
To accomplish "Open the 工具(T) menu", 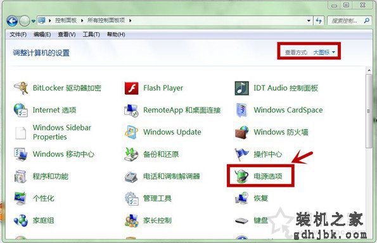I will coord(91,34).
